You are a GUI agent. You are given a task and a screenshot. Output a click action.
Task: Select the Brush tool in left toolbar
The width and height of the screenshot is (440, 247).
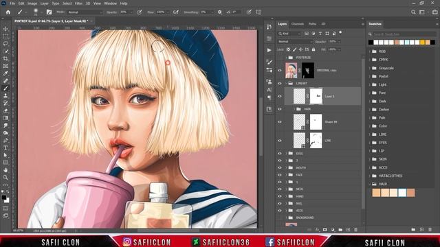click(5, 89)
